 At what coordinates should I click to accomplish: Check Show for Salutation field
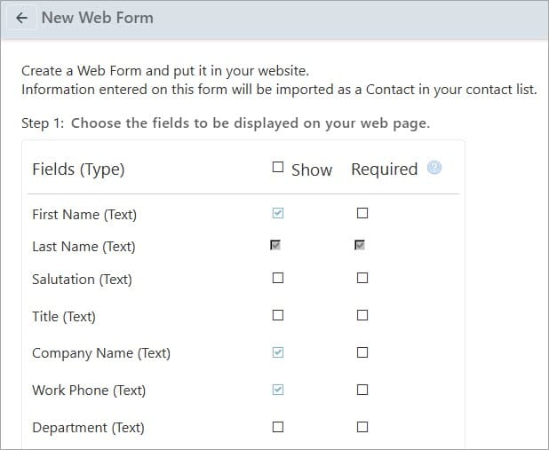coord(278,278)
